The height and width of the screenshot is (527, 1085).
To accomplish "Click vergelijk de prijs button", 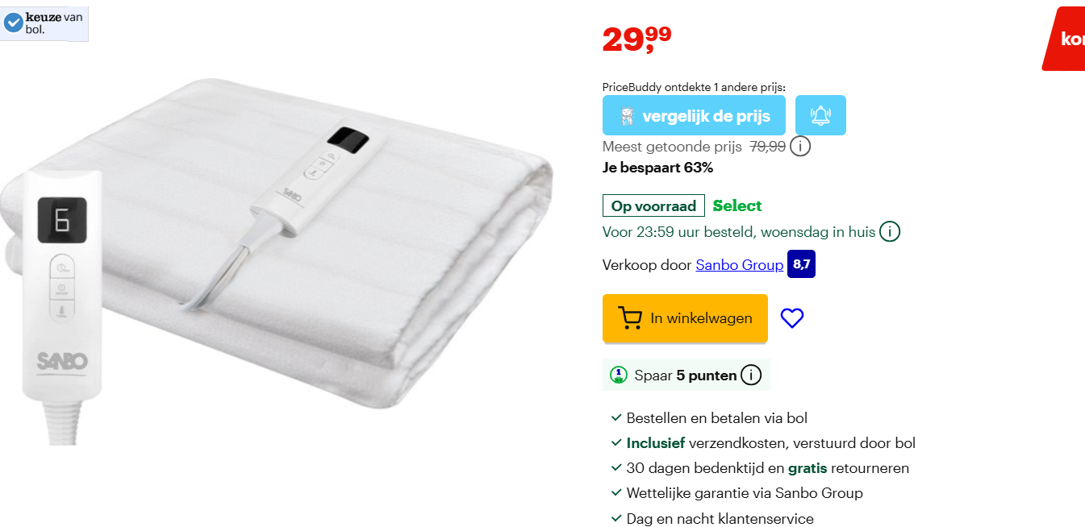I will (x=694, y=115).
